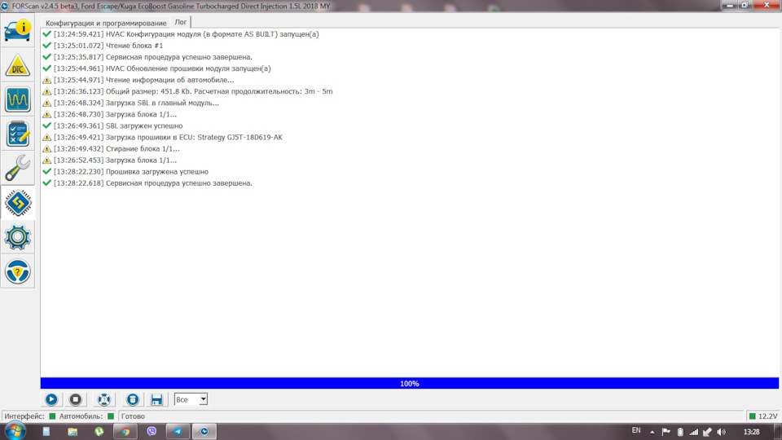Open the oscilloscope live data section
Image resolution: width=782 pixels, height=440 pixels.
(17, 99)
